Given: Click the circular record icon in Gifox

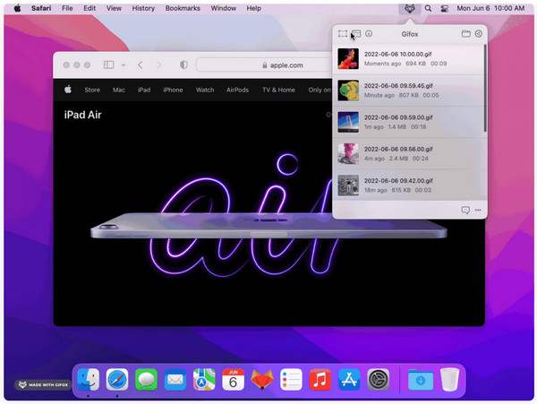Looking at the screenshot, I should [369, 33].
